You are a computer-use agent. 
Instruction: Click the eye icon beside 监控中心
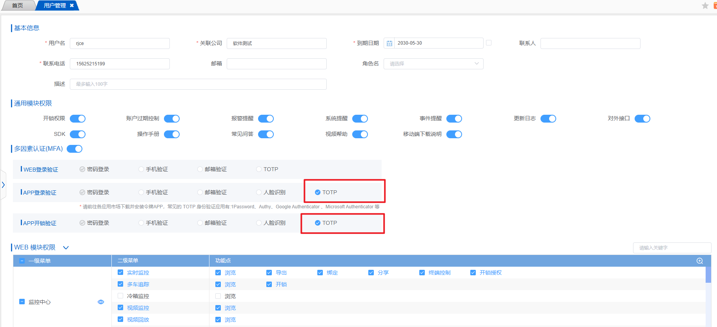pyautogui.click(x=101, y=302)
